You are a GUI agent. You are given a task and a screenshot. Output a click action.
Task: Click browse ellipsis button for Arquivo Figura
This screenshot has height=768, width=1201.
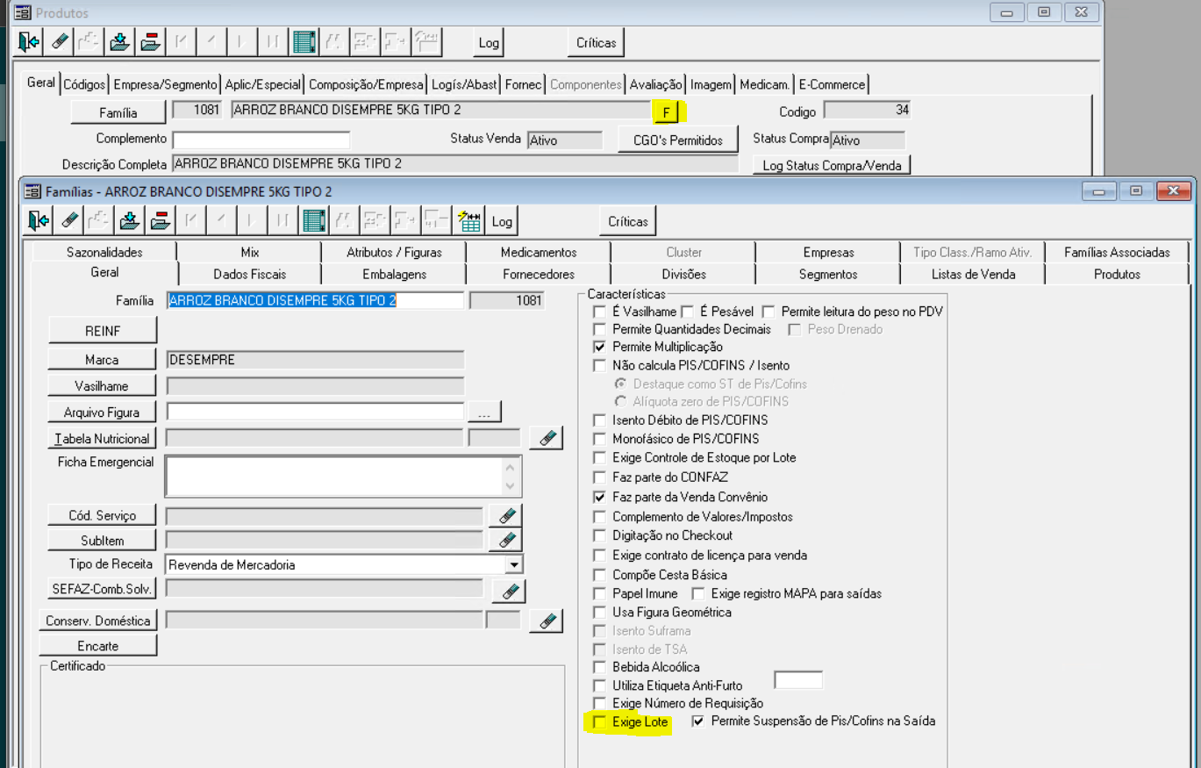485,412
